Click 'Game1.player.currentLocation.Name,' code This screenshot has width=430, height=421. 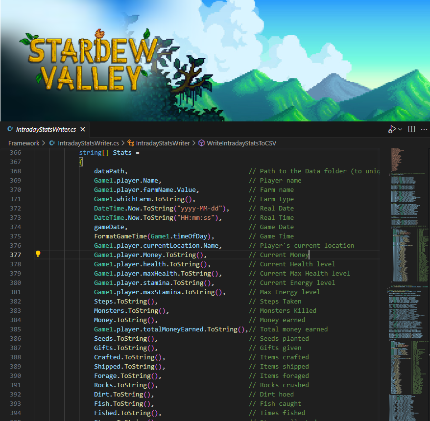pyautogui.click(x=158, y=246)
